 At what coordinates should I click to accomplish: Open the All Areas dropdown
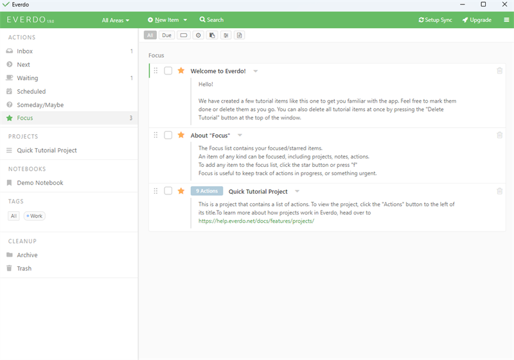(116, 21)
